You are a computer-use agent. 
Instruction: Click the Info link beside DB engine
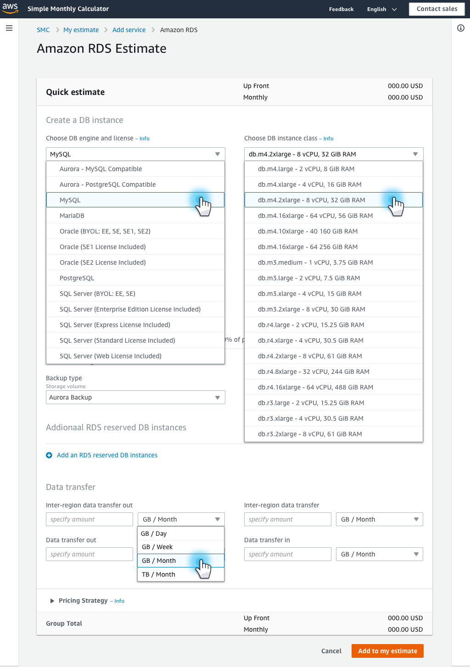click(x=145, y=139)
